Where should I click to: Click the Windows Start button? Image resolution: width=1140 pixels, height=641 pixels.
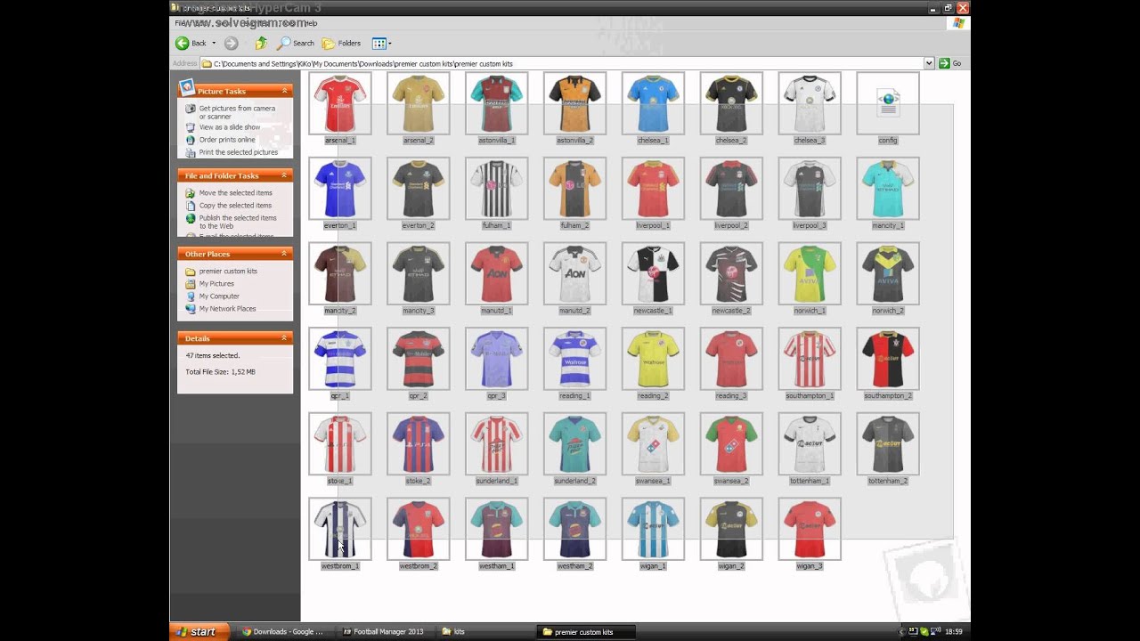coord(199,632)
